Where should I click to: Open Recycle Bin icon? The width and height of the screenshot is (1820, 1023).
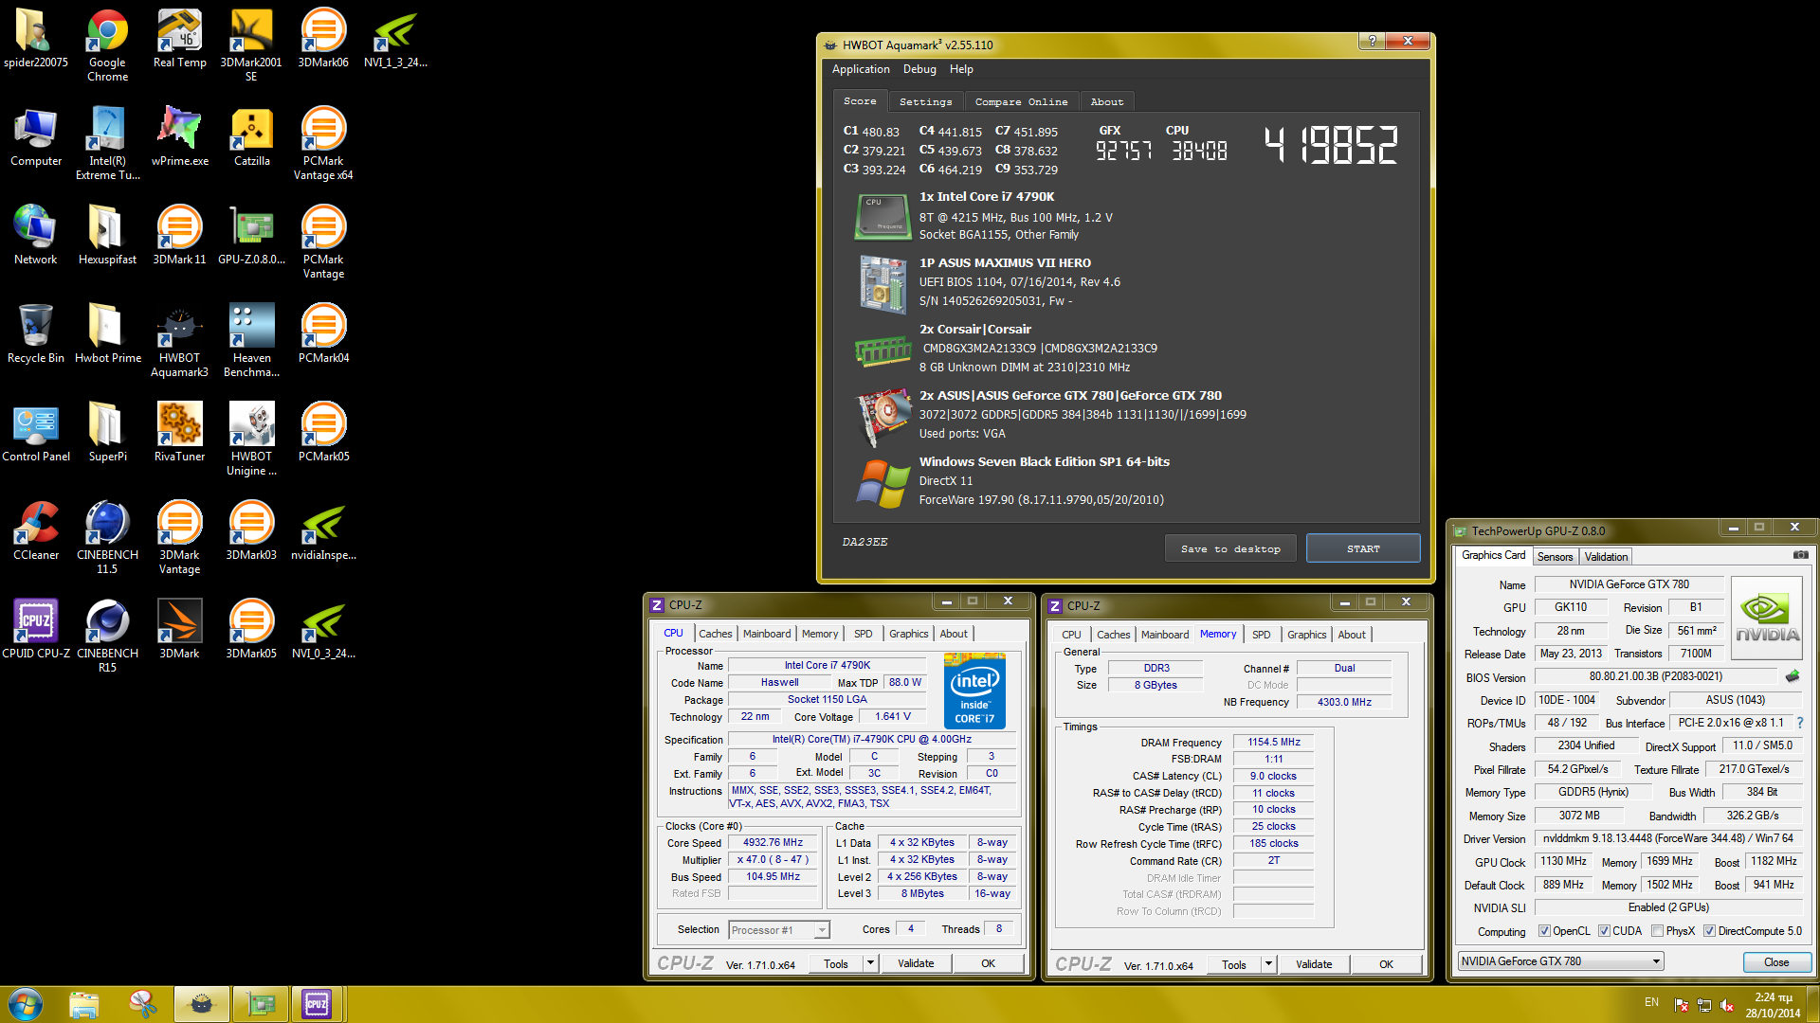[x=35, y=333]
